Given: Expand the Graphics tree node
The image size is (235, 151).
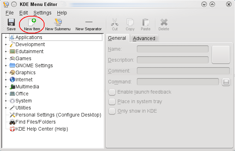Looking at the screenshot, I should [x=6, y=73].
